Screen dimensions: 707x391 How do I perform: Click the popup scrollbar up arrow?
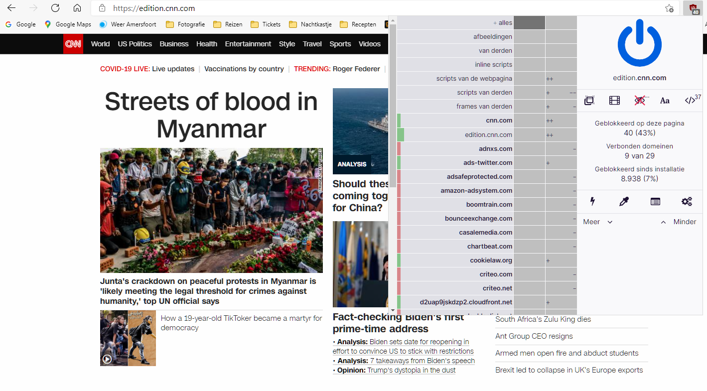(x=393, y=20)
